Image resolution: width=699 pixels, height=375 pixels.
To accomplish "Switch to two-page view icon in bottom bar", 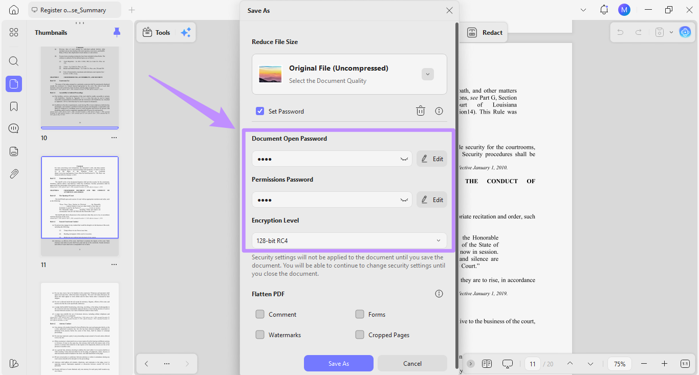I will click(x=487, y=364).
